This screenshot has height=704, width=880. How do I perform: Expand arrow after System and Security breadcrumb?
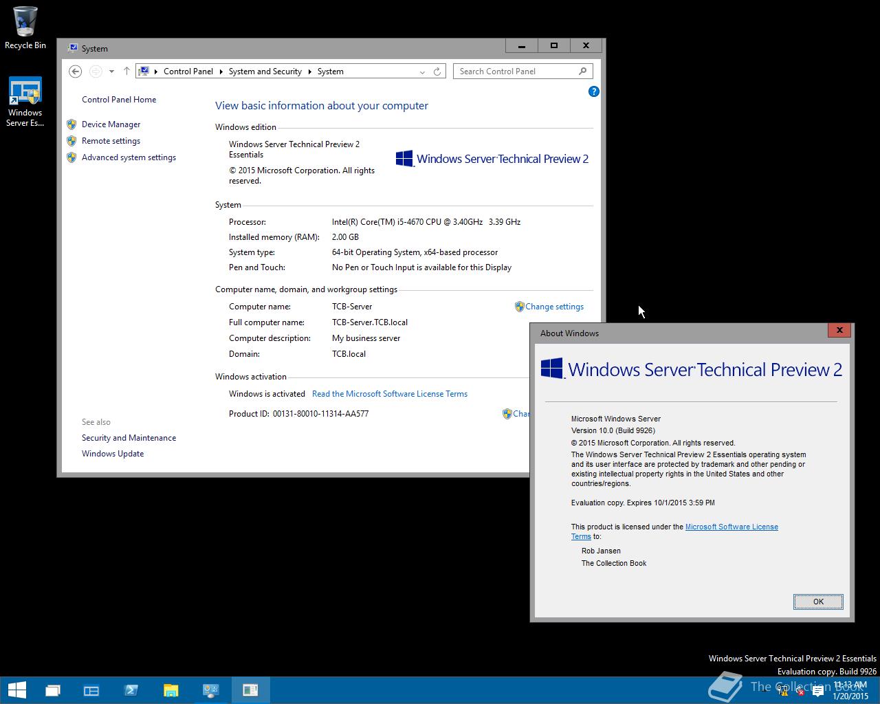pos(309,71)
